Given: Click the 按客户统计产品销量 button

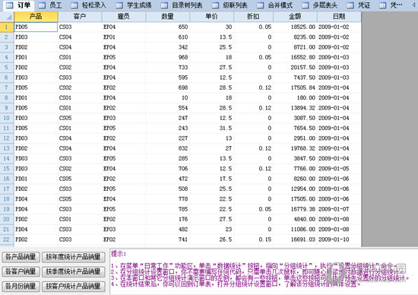Looking at the screenshot, I should coord(73,287).
